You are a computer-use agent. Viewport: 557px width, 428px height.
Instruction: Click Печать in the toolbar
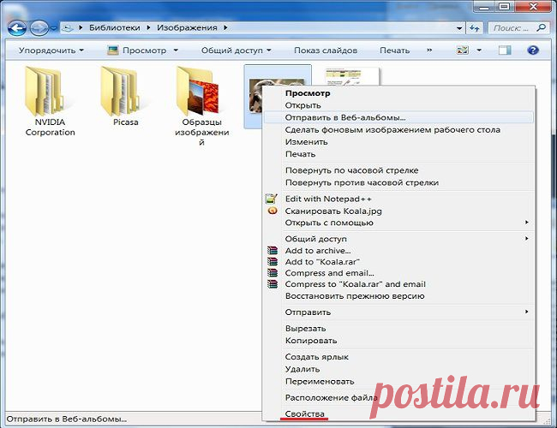(394, 51)
